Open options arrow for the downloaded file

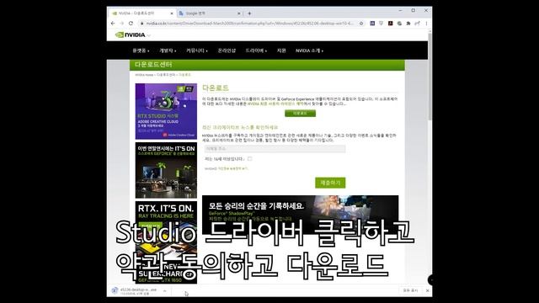click(165, 291)
